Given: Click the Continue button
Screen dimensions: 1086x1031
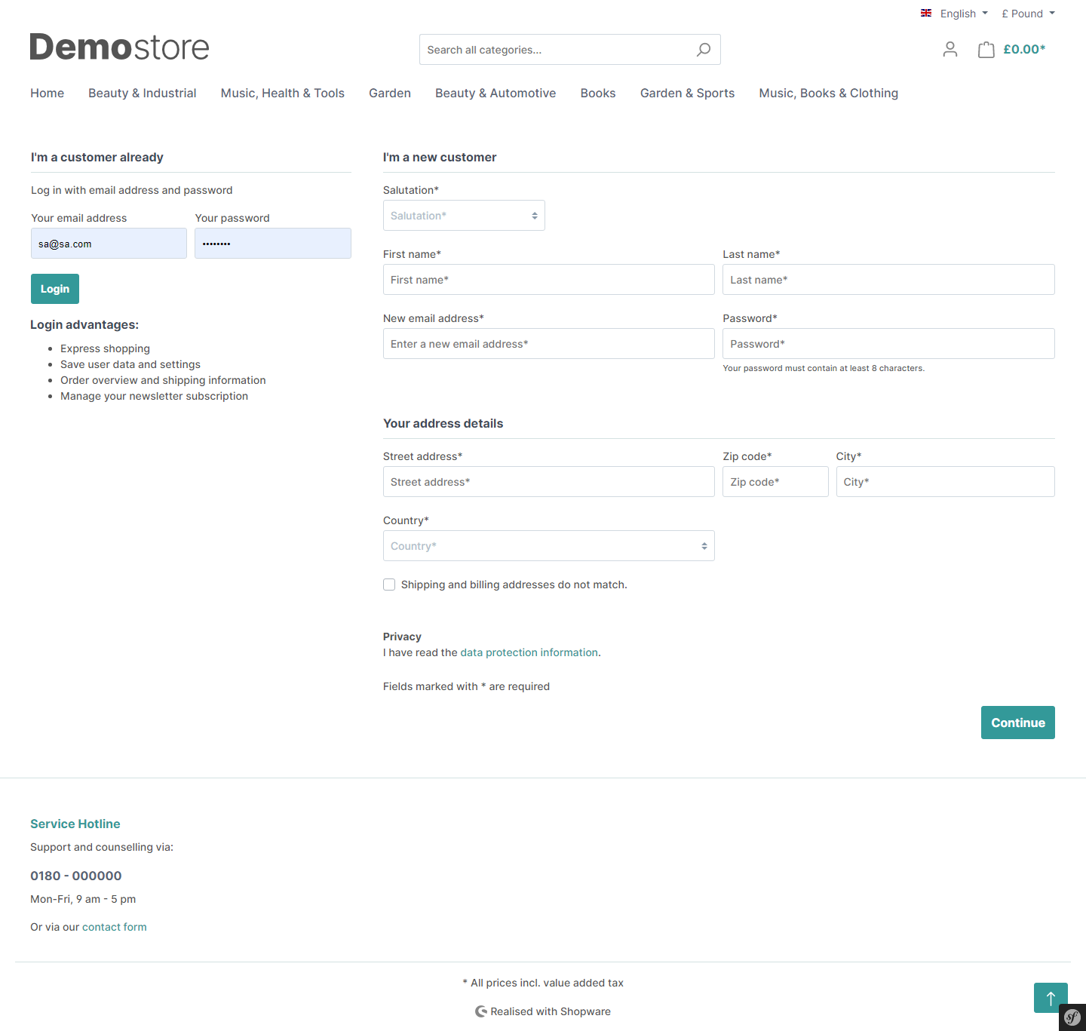Looking at the screenshot, I should point(1018,723).
